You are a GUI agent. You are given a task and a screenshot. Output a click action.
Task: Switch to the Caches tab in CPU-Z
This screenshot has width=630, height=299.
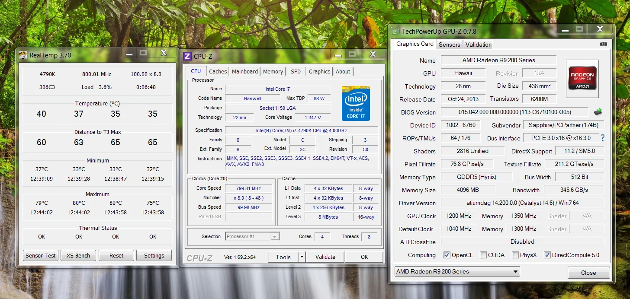point(218,72)
